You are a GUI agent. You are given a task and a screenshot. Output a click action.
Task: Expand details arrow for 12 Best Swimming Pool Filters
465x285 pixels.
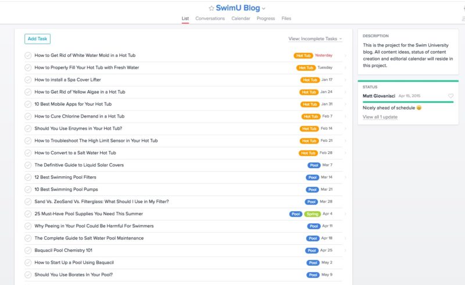[x=345, y=177]
